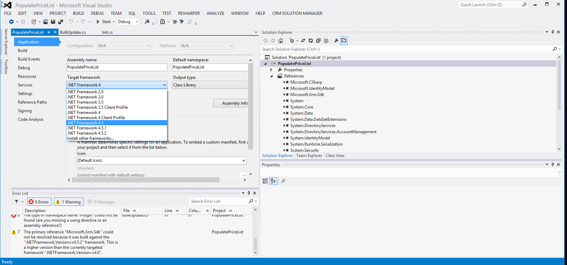
Task: Collapse the References node
Action: [x=271, y=76]
